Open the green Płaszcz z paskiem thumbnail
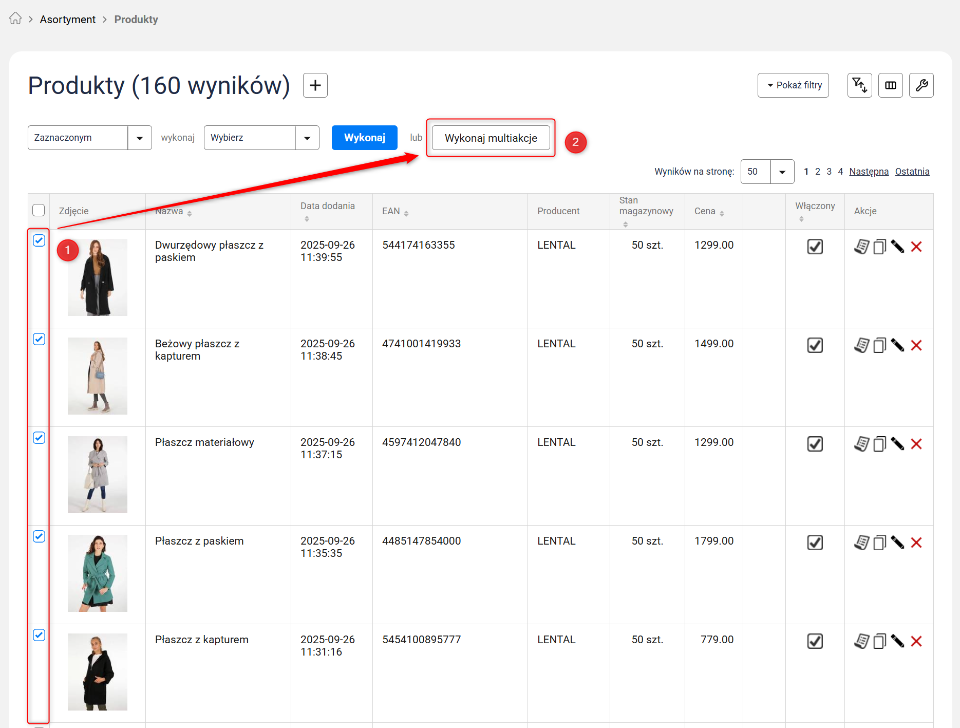Viewport: 960px width, 728px height. tap(97, 573)
